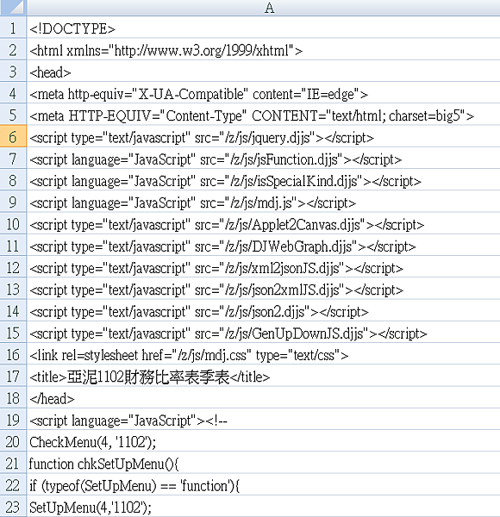Select row 22 header

[x=13, y=484]
